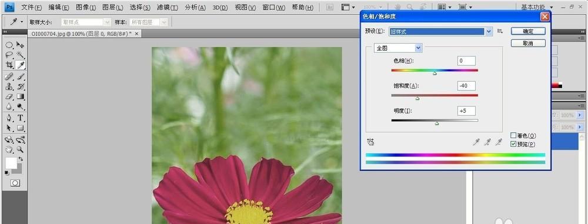Select the 3D Orbit camera tool
588x224 pixels.
pos(21,140)
